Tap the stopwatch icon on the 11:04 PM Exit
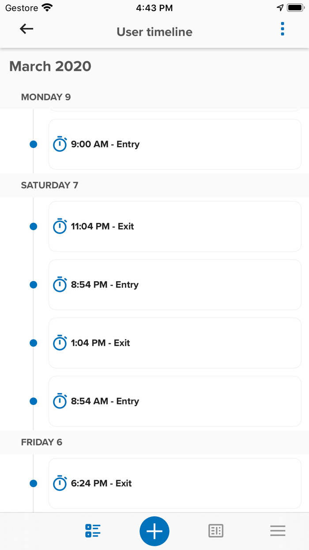309x550 pixels. 60,226
